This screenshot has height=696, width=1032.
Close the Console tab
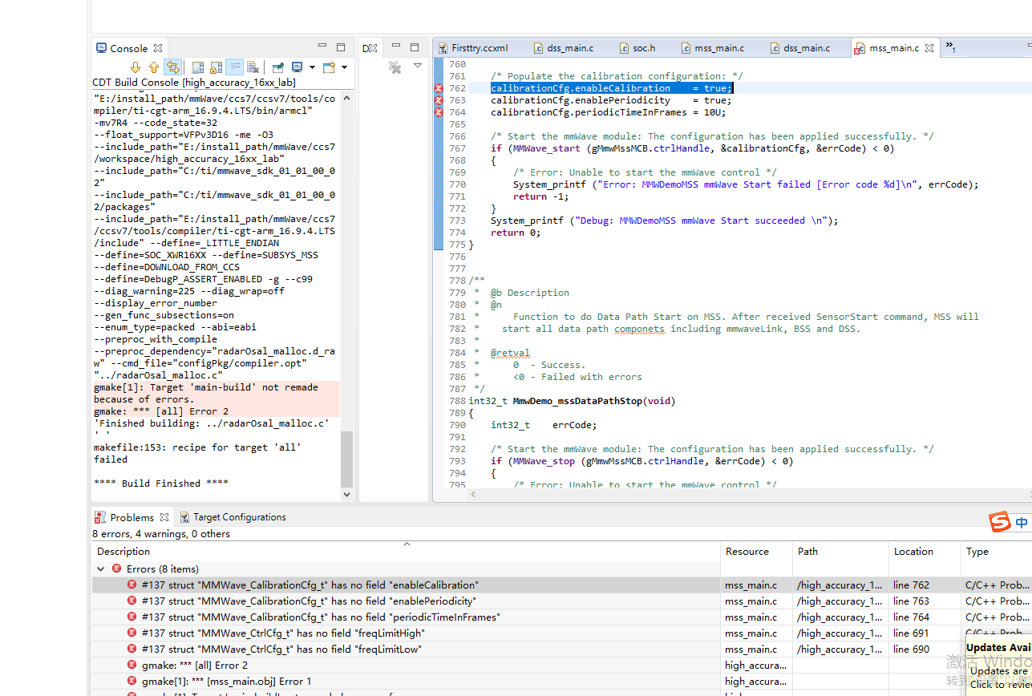coord(158,48)
